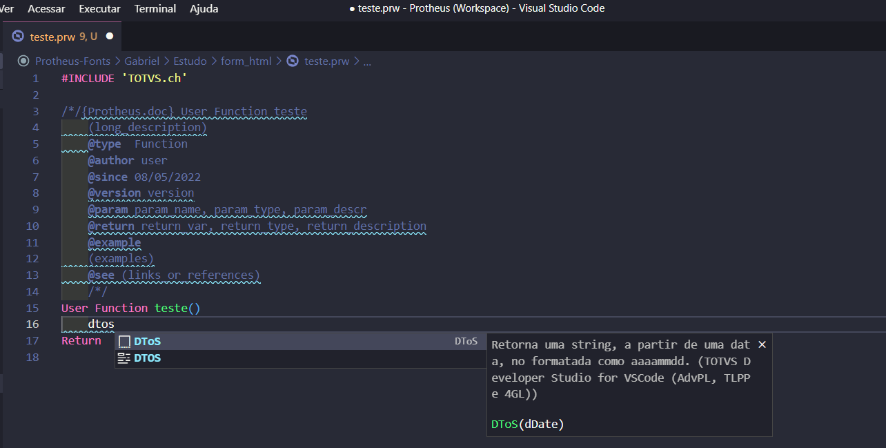Open the Terminal menu
This screenshot has width=886, height=448.
pos(155,9)
